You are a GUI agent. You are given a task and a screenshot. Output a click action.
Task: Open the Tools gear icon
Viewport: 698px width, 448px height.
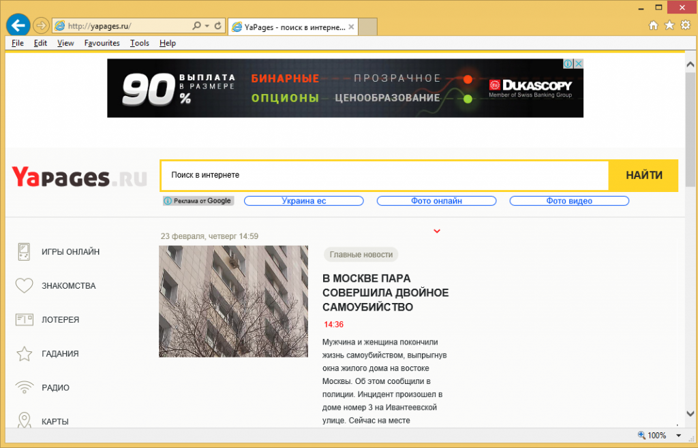click(684, 26)
